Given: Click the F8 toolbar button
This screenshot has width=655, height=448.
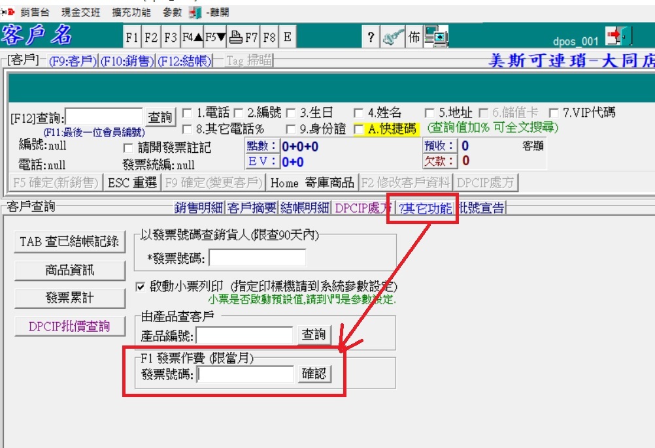Looking at the screenshot, I should 269,37.
